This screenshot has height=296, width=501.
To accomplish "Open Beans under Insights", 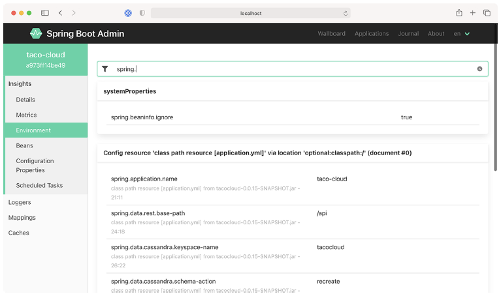I will click(x=25, y=145).
